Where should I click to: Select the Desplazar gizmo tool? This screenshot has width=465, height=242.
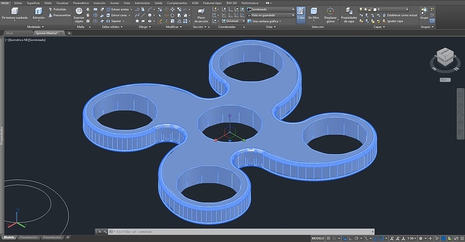[330, 15]
